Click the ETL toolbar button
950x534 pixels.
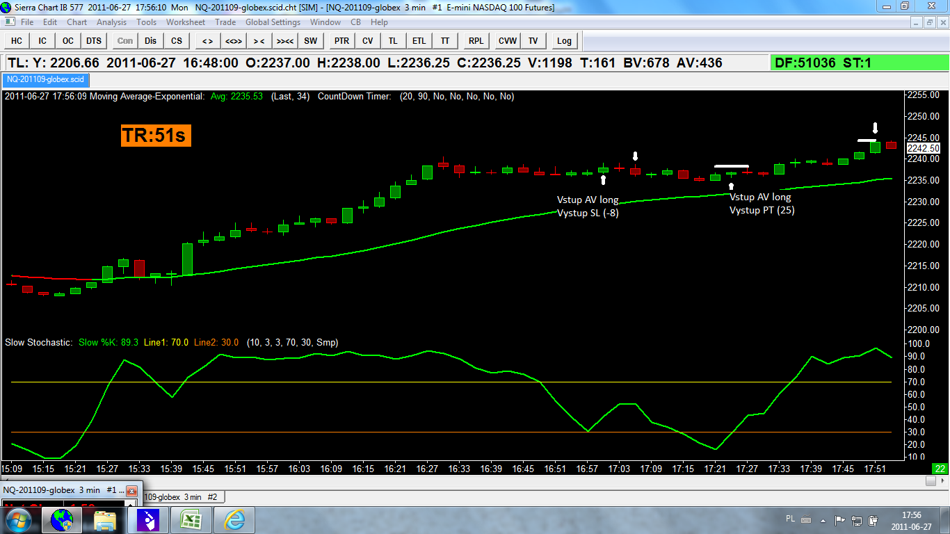pyautogui.click(x=419, y=41)
